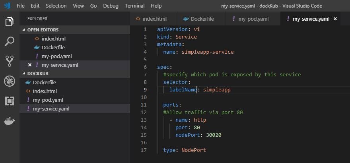Collapse the DOCKKUB folder section

click(x=24, y=74)
